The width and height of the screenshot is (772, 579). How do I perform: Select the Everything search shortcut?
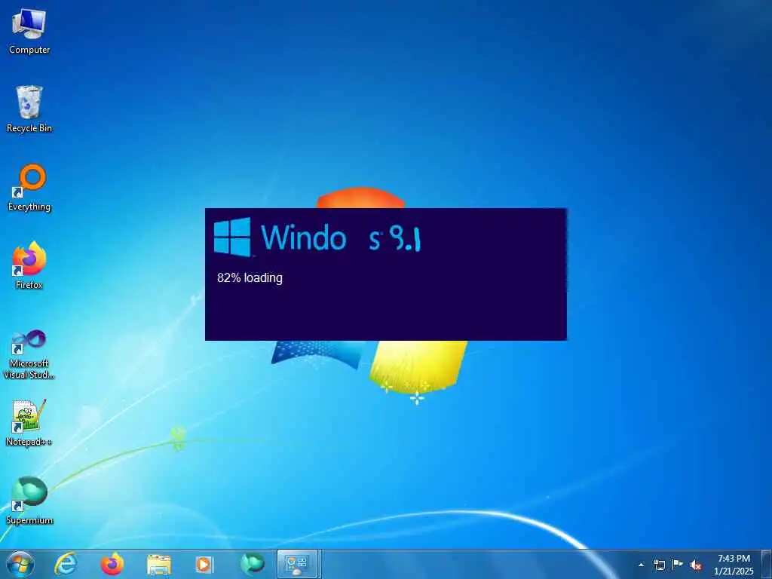click(x=29, y=188)
